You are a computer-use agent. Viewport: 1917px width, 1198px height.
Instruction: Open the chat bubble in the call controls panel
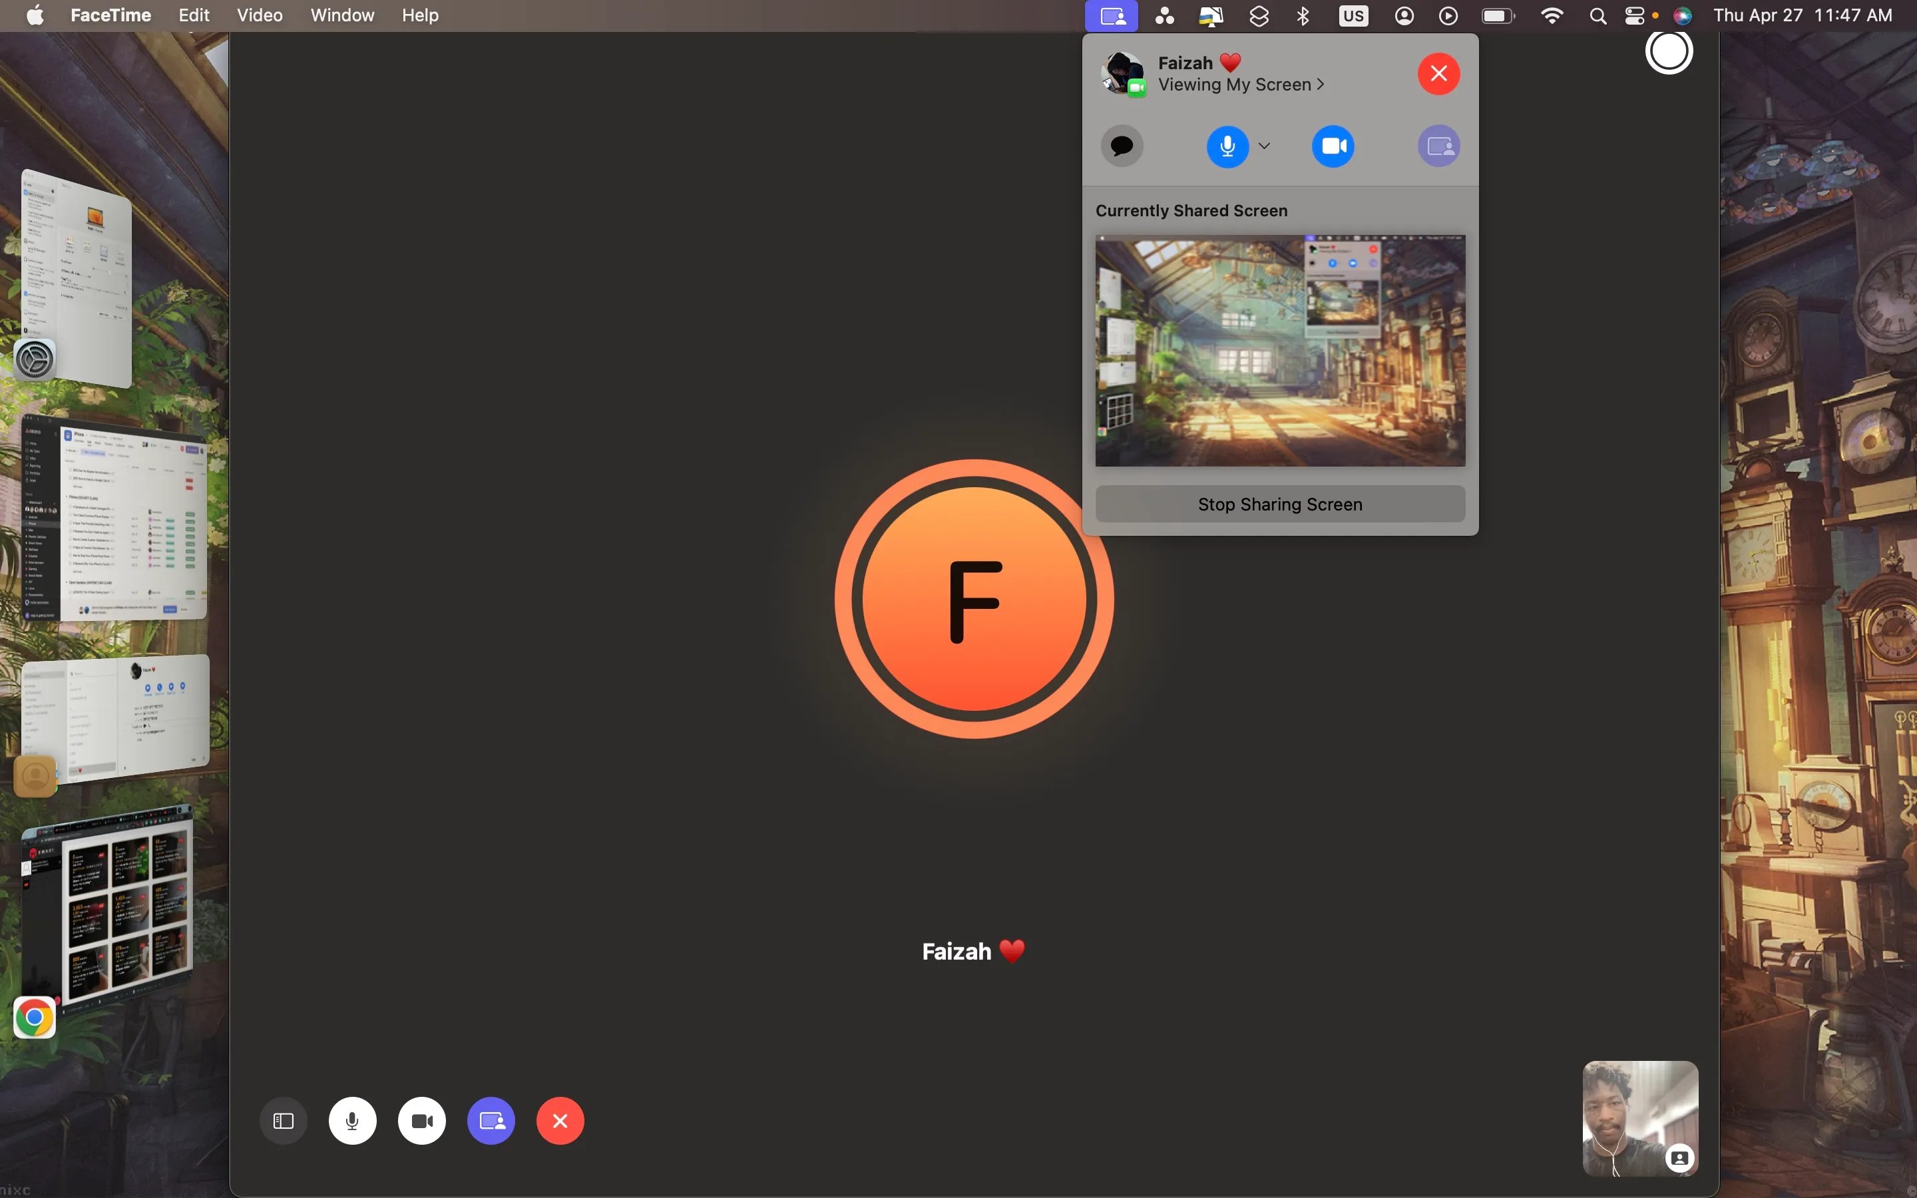[x=1122, y=146]
